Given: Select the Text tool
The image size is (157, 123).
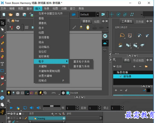Looking at the screenshot, I should [x=2, y=64].
